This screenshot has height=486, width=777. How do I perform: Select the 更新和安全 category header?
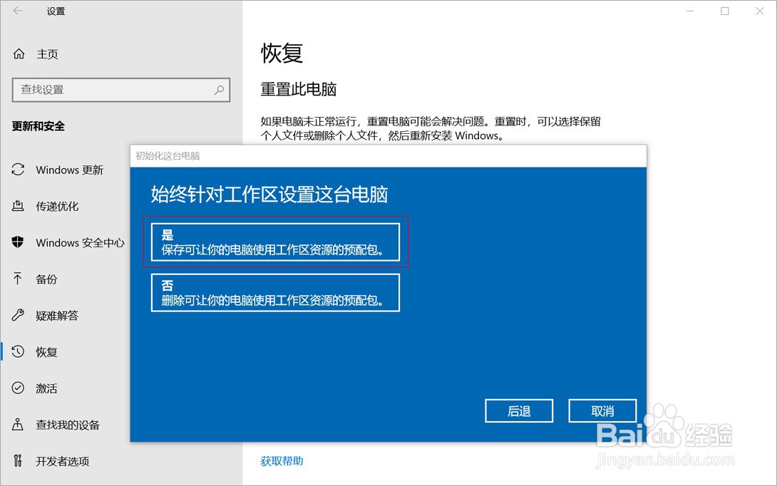(x=39, y=126)
